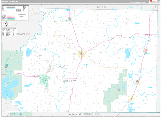
Task: Click the large "City" sample in legend
Action: click(24, 7)
